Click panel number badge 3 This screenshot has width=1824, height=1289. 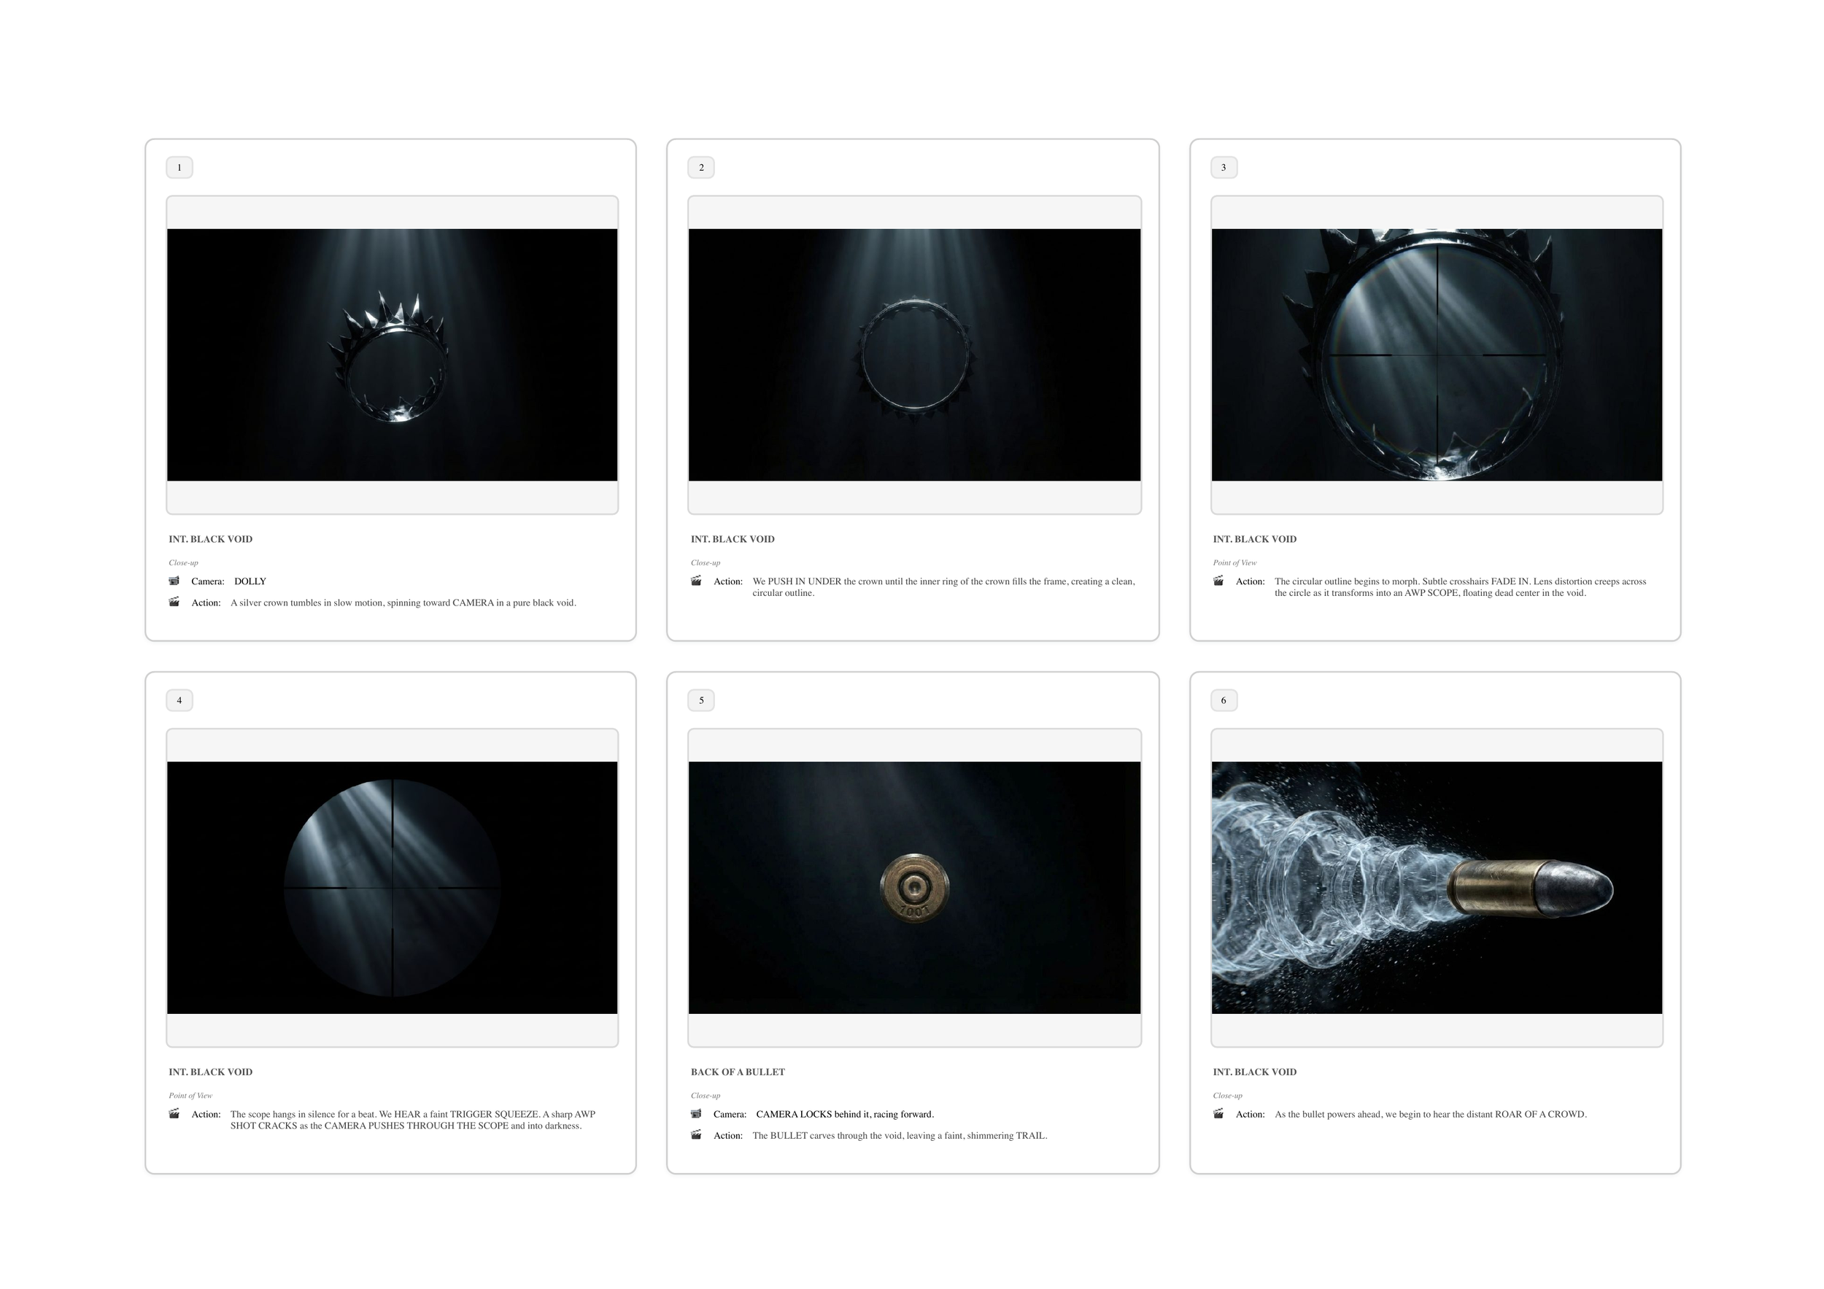[1224, 168]
